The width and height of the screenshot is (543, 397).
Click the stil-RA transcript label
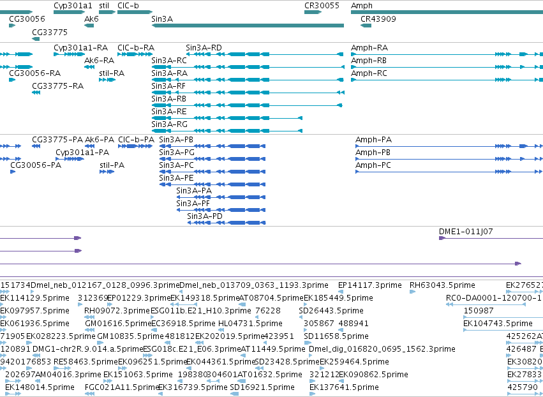(x=112, y=73)
